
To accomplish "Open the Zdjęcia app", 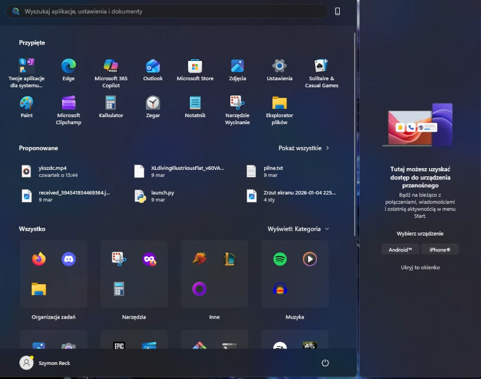I will pos(237,70).
